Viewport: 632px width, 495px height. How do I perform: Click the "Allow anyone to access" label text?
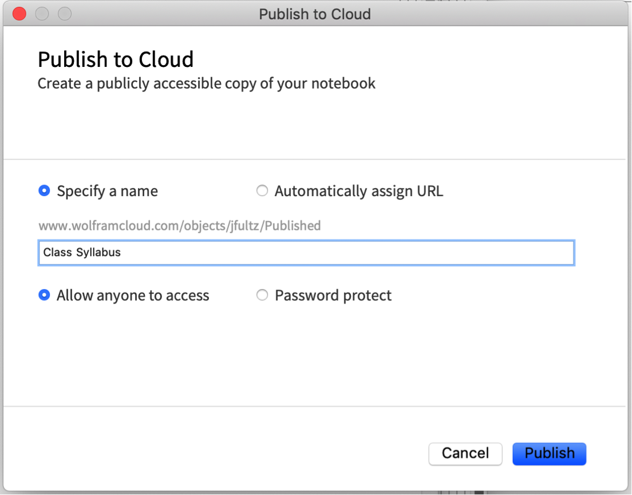(133, 296)
